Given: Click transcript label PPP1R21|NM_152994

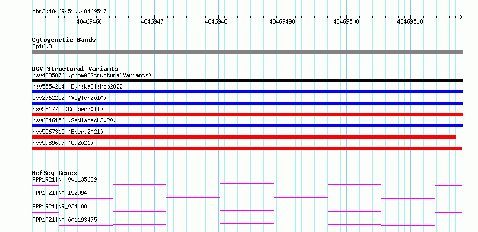Looking at the screenshot, I should tap(60, 193).
